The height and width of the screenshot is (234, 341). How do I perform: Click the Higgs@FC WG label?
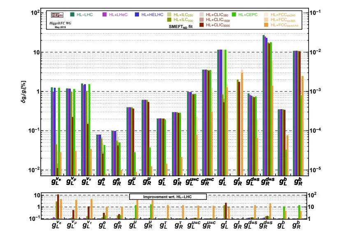pyautogui.click(x=60, y=23)
